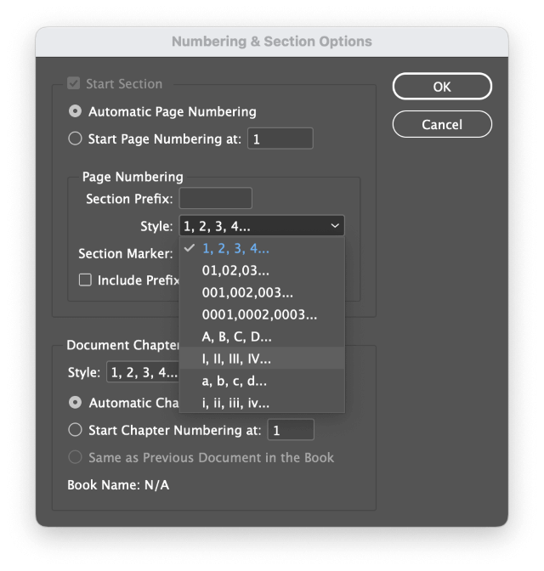The width and height of the screenshot is (544, 571).
Task: Click the Cancel button
Action: [441, 124]
